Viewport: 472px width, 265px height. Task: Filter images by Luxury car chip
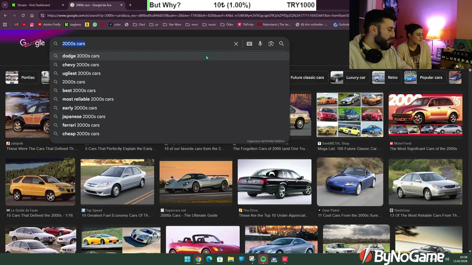tap(350, 78)
